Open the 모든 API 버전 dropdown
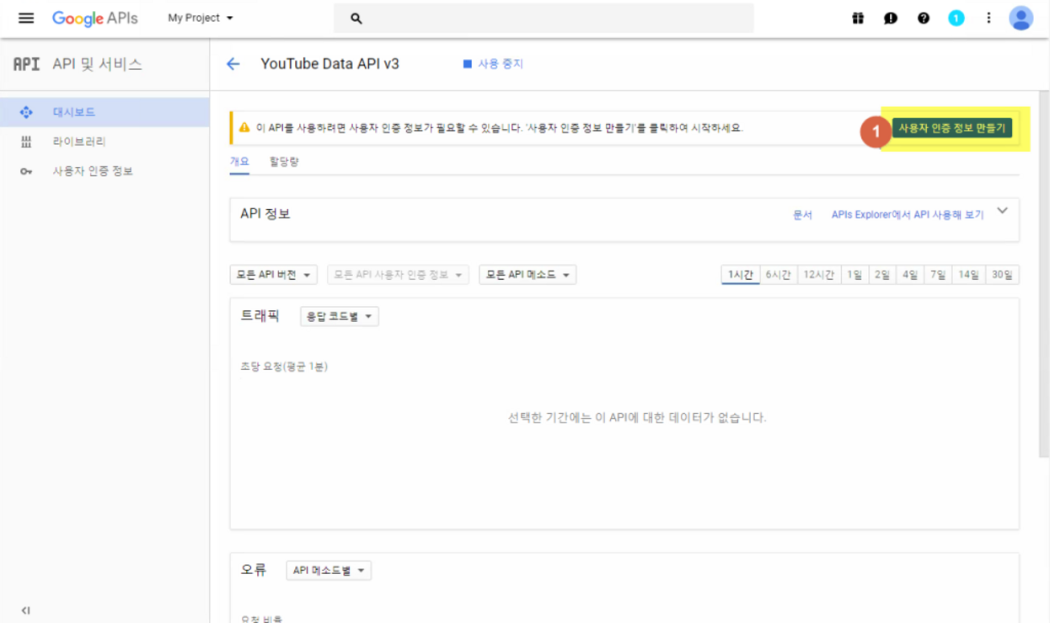This screenshot has width=1050, height=623. (x=273, y=275)
